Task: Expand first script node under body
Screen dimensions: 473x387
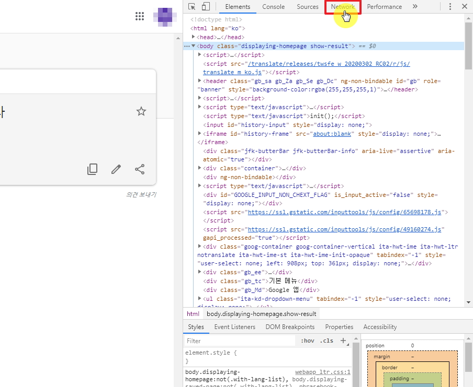Action: pyautogui.click(x=199, y=54)
